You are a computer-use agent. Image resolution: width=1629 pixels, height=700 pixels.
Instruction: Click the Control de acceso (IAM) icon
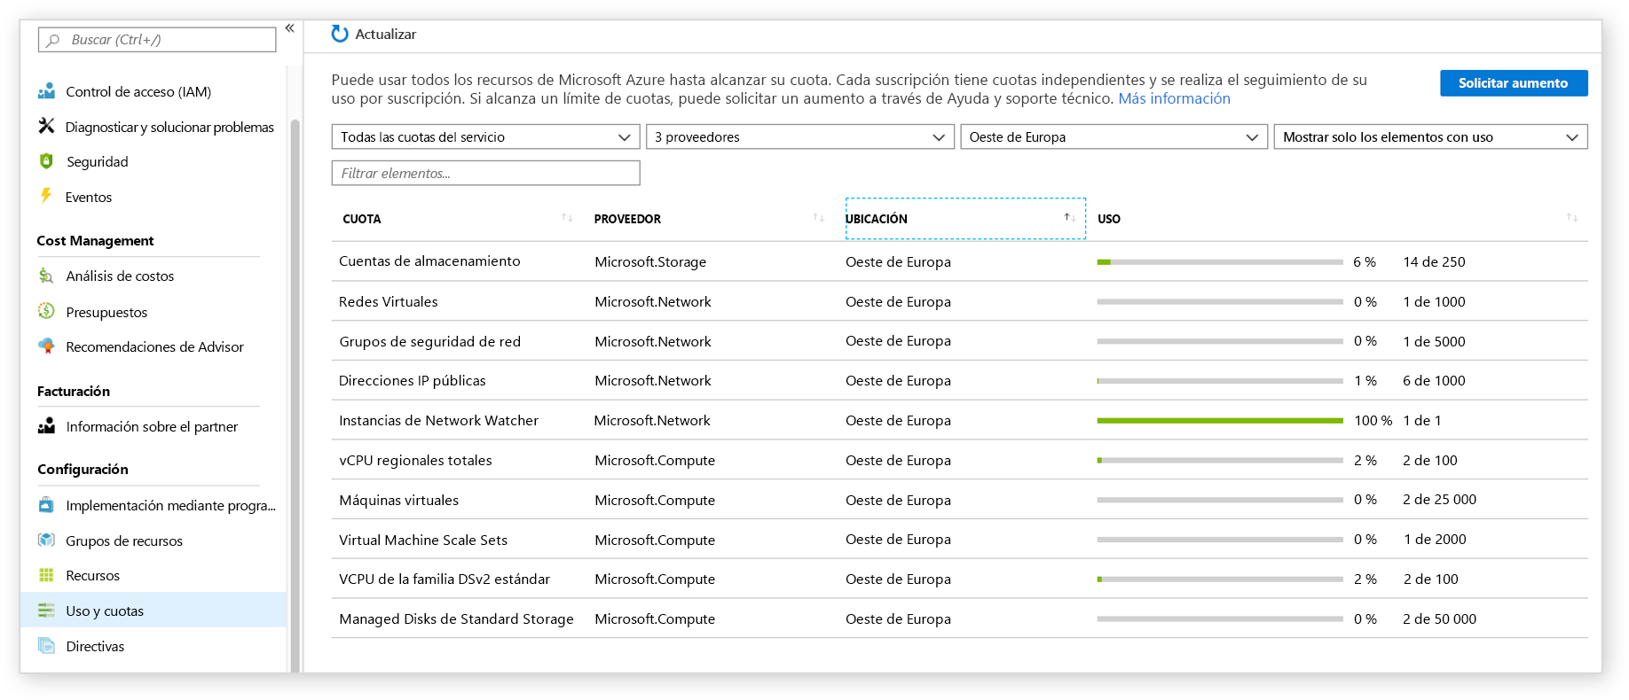tap(46, 91)
